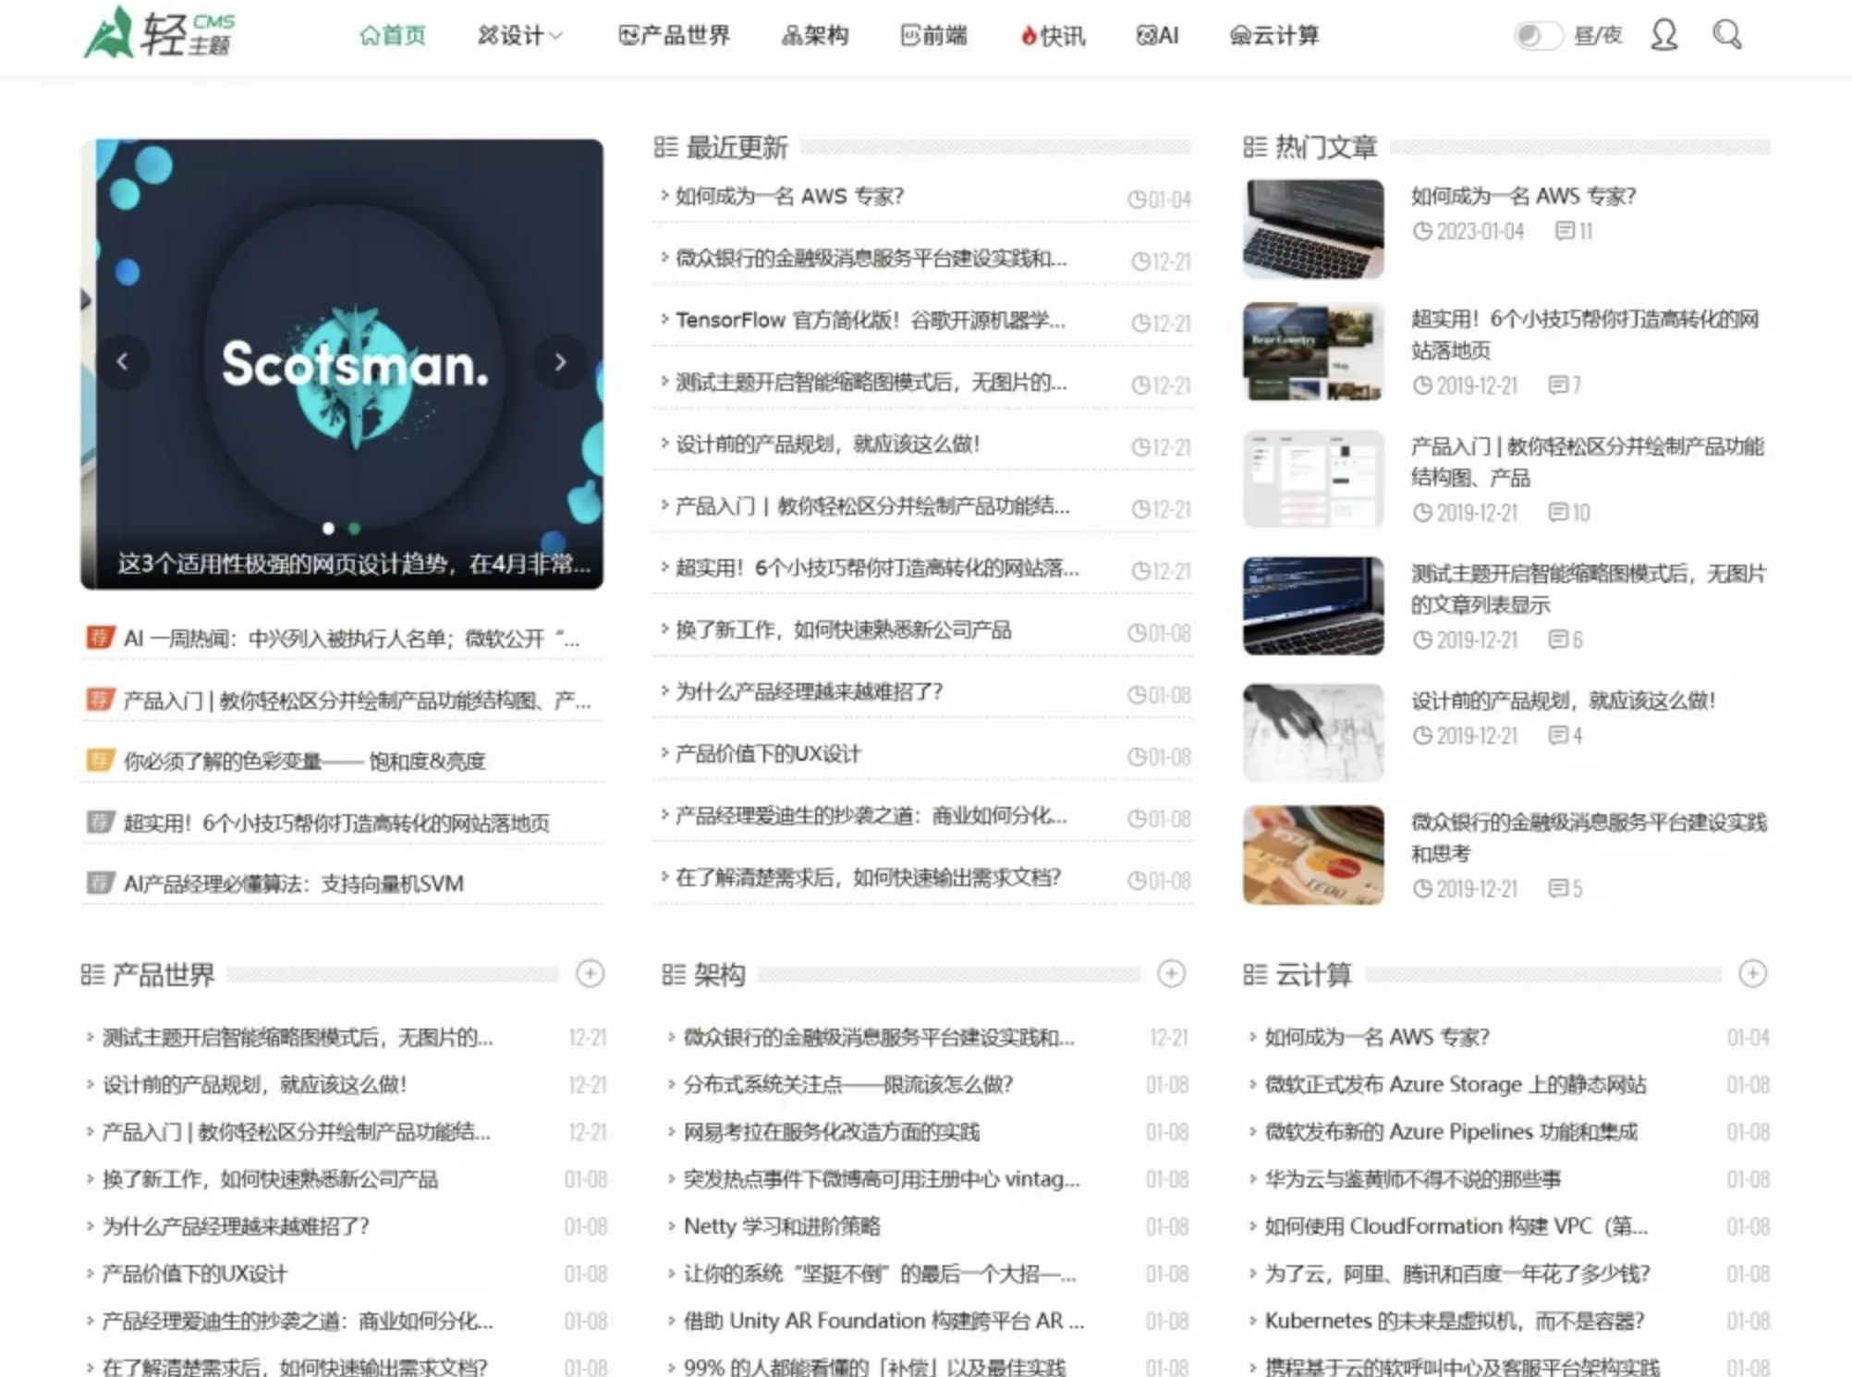The image size is (1852, 1377).
Task: Click the user profile icon
Action: point(1663,35)
